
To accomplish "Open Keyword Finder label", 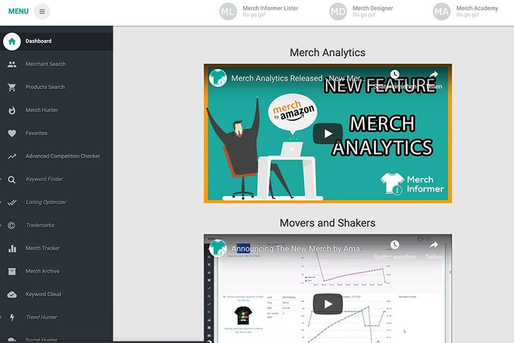I will [x=44, y=179].
